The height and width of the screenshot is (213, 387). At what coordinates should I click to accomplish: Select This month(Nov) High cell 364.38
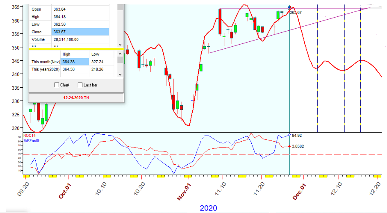click(75, 61)
